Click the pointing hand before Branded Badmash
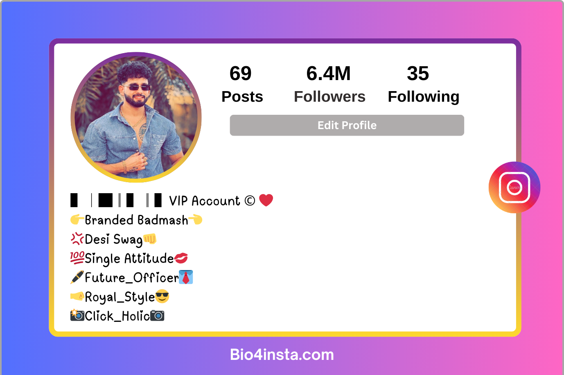Image resolution: width=564 pixels, height=375 pixels. pyautogui.click(x=77, y=220)
